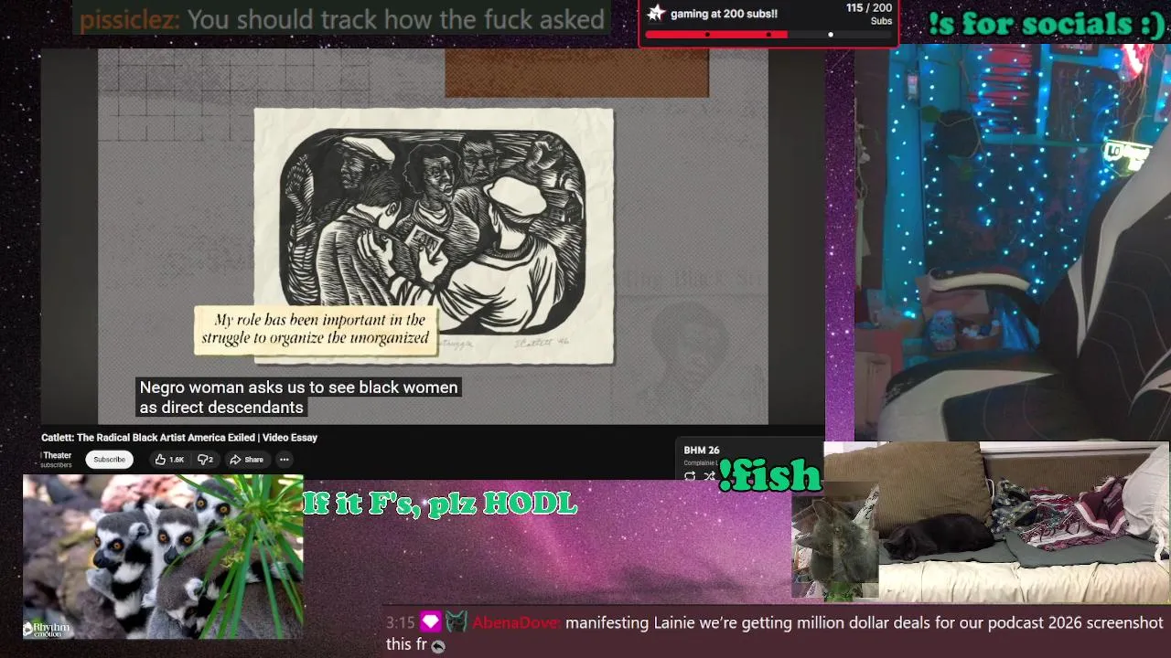Screen dimensions: 1171x658
Task: Click the YouTube video player area
Action: (x=433, y=236)
